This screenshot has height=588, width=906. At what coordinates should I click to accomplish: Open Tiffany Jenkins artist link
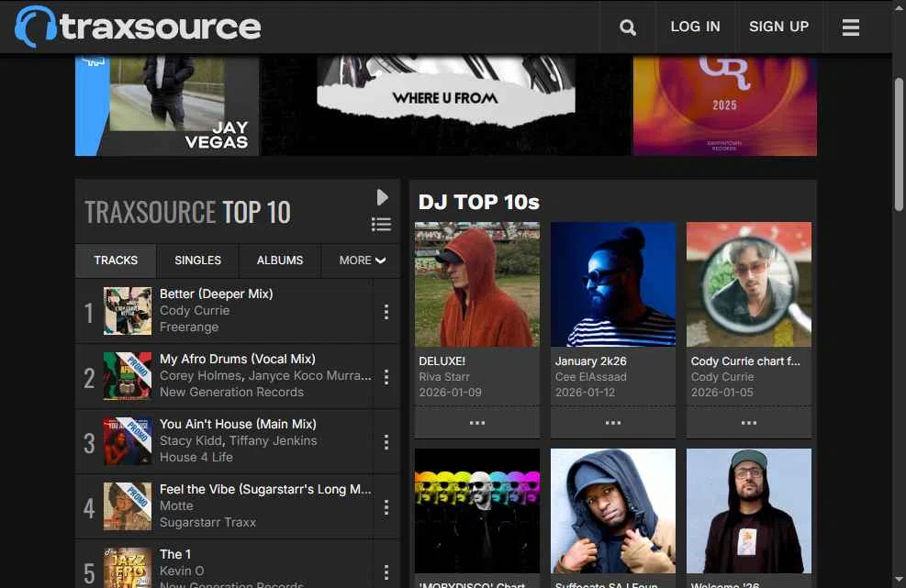[274, 440]
